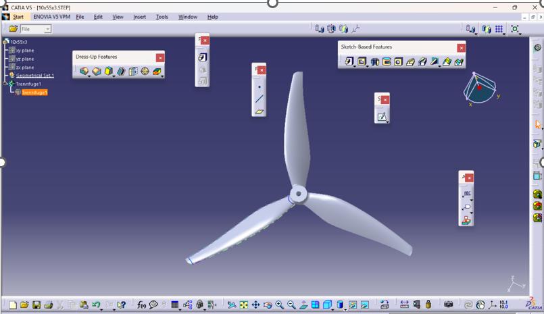
Task: Create a line from the reference elements toolbar
Action: click(259, 99)
